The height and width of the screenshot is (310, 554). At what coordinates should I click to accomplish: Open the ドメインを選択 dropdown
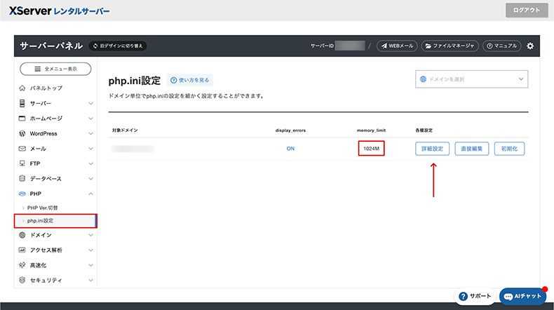tap(472, 79)
